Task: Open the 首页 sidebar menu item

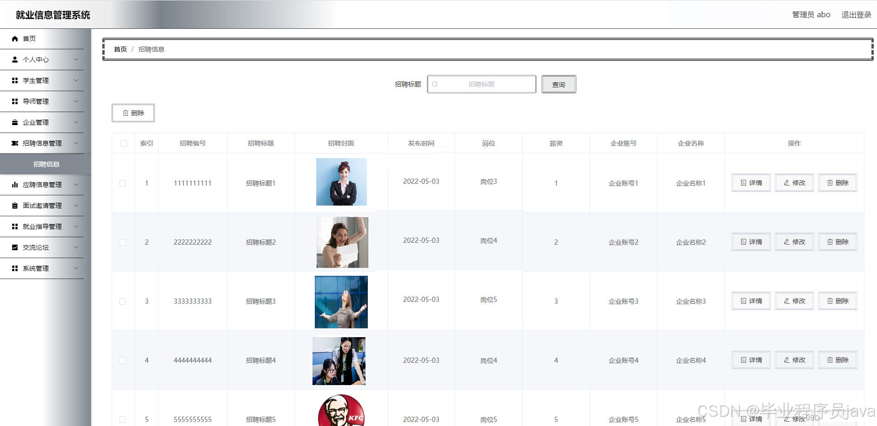Action: click(x=42, y=39)
